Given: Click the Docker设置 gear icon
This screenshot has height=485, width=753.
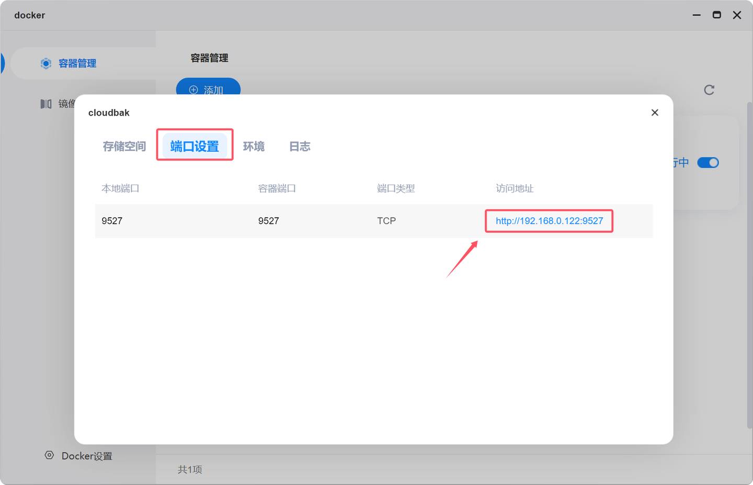Looking at the screenshot, I should click(49, 455).
